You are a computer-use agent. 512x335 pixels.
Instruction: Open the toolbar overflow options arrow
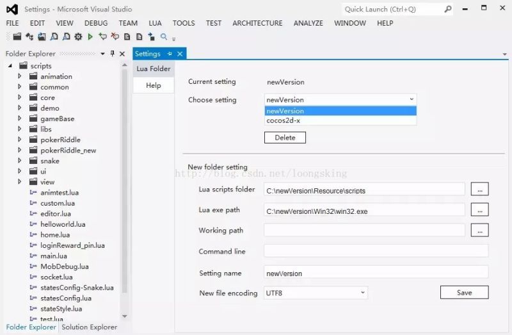coord(174,39)
